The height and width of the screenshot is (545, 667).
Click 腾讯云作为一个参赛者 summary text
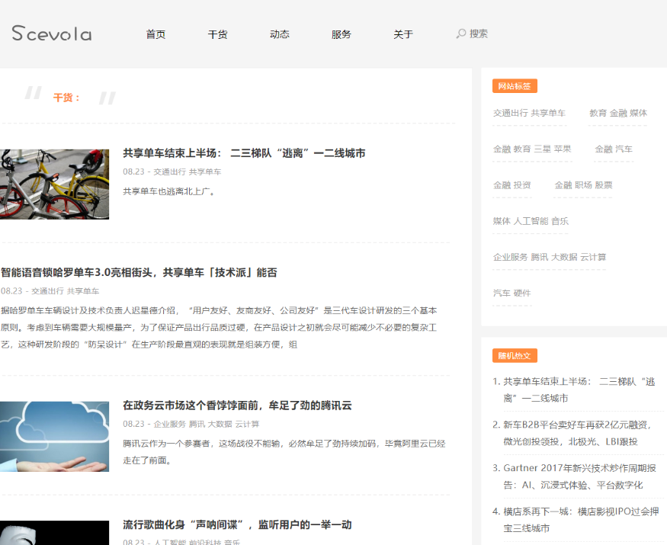(284, 452)
